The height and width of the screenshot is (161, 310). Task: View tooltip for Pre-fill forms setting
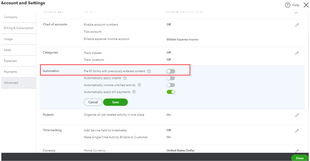pos(149,71)
